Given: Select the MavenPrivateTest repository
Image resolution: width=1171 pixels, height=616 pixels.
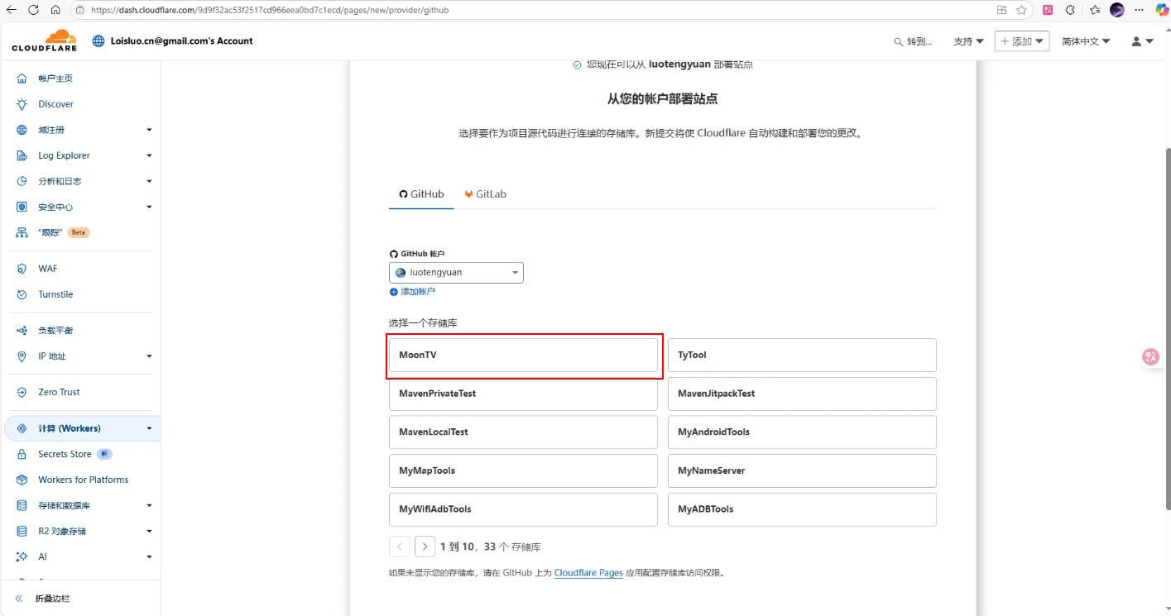Looking at the screenshot, I should point(523,394).
